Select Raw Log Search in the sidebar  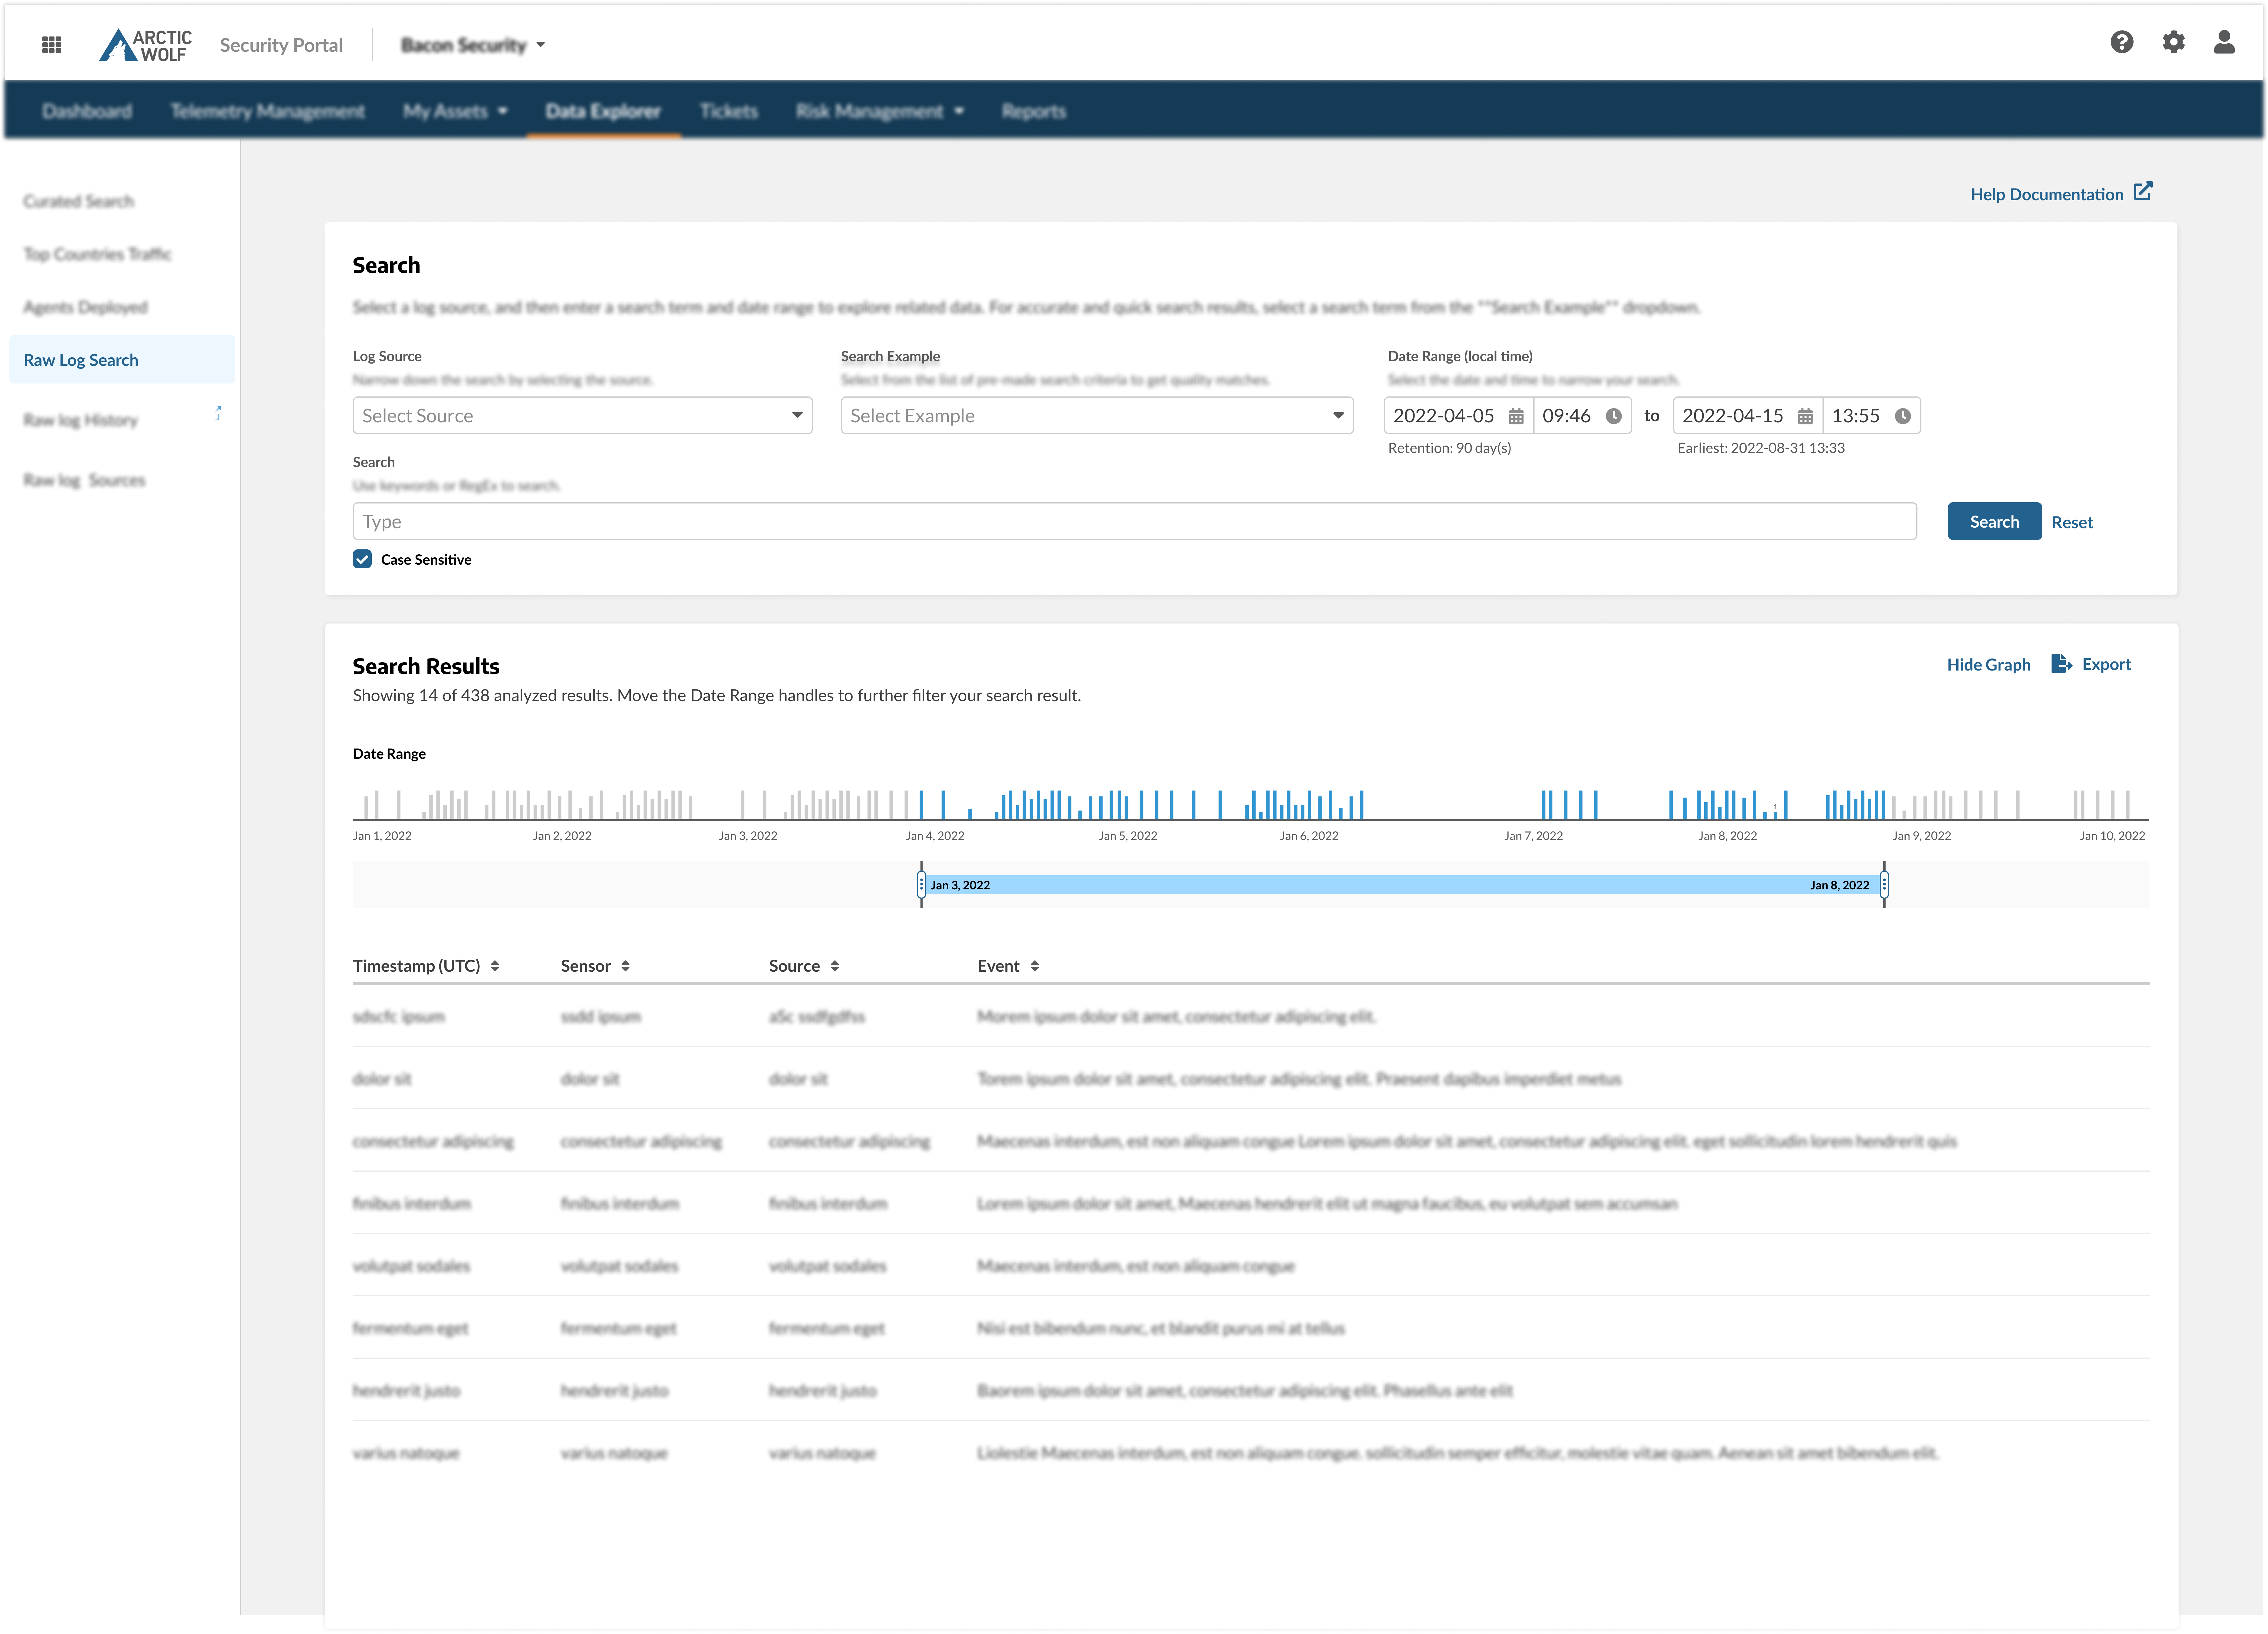click(x=122, y=360)
